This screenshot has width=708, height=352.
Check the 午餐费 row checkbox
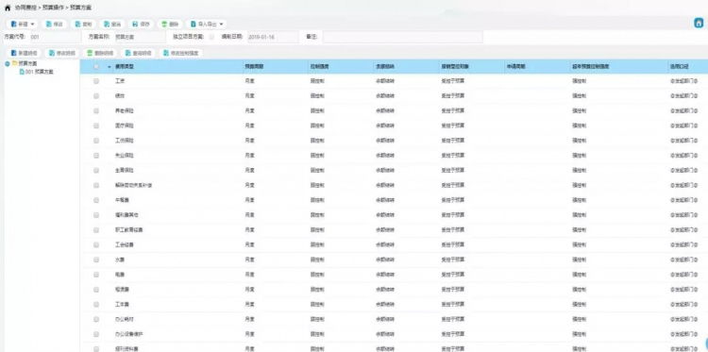tap(96, 200)
